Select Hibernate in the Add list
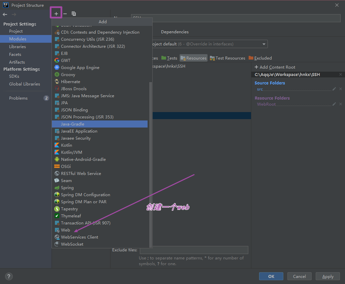Image resolution: width=345 pixels, height=284 pixels. tap(100, 81)
